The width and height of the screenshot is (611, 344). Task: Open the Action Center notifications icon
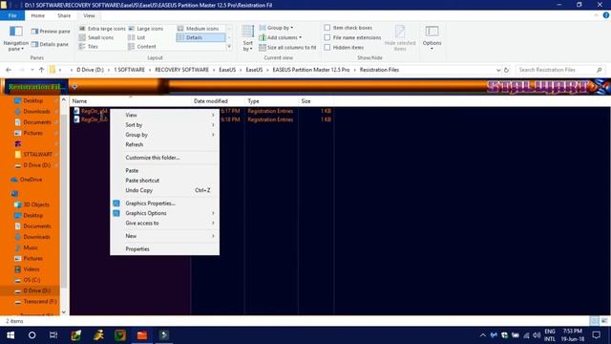click(596, 335)
